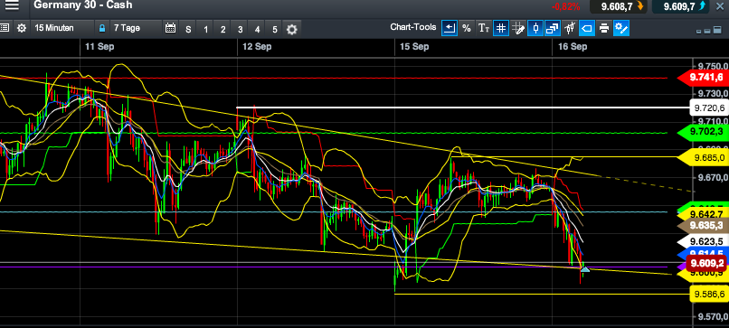The height and width of the screenshot is (328, 729).
Task: Toggle the blue lock icon
Action: click(x=102, y=28)
